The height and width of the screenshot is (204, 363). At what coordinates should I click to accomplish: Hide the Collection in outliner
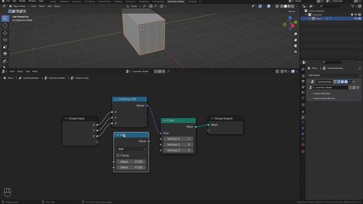[x=356, y=15]
